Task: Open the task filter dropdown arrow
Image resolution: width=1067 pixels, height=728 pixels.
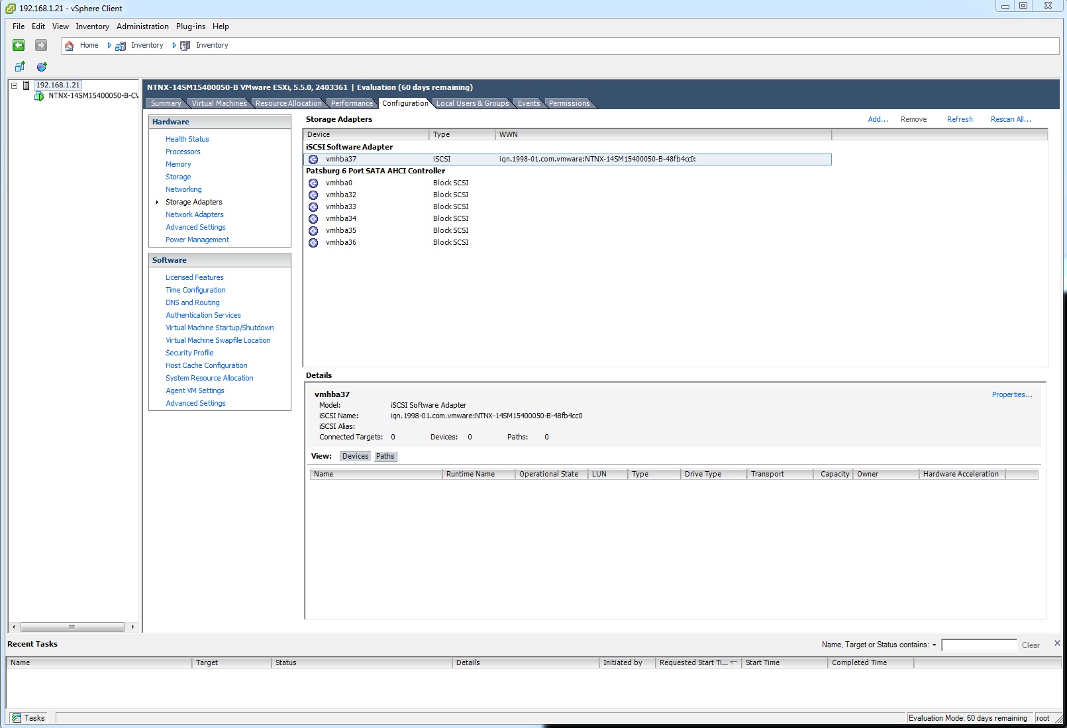Action: coord(934,645)
